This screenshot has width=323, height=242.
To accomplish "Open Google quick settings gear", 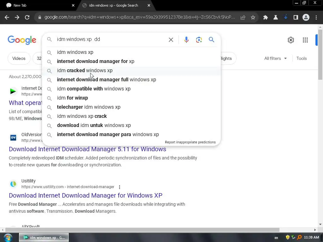I will click(291, 40).
